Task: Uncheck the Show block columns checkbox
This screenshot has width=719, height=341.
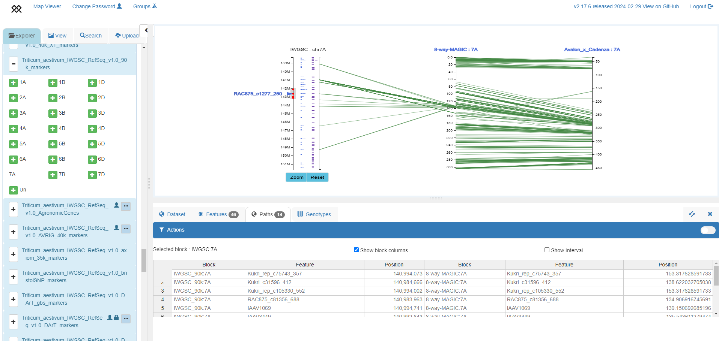Action: point(356,250)
